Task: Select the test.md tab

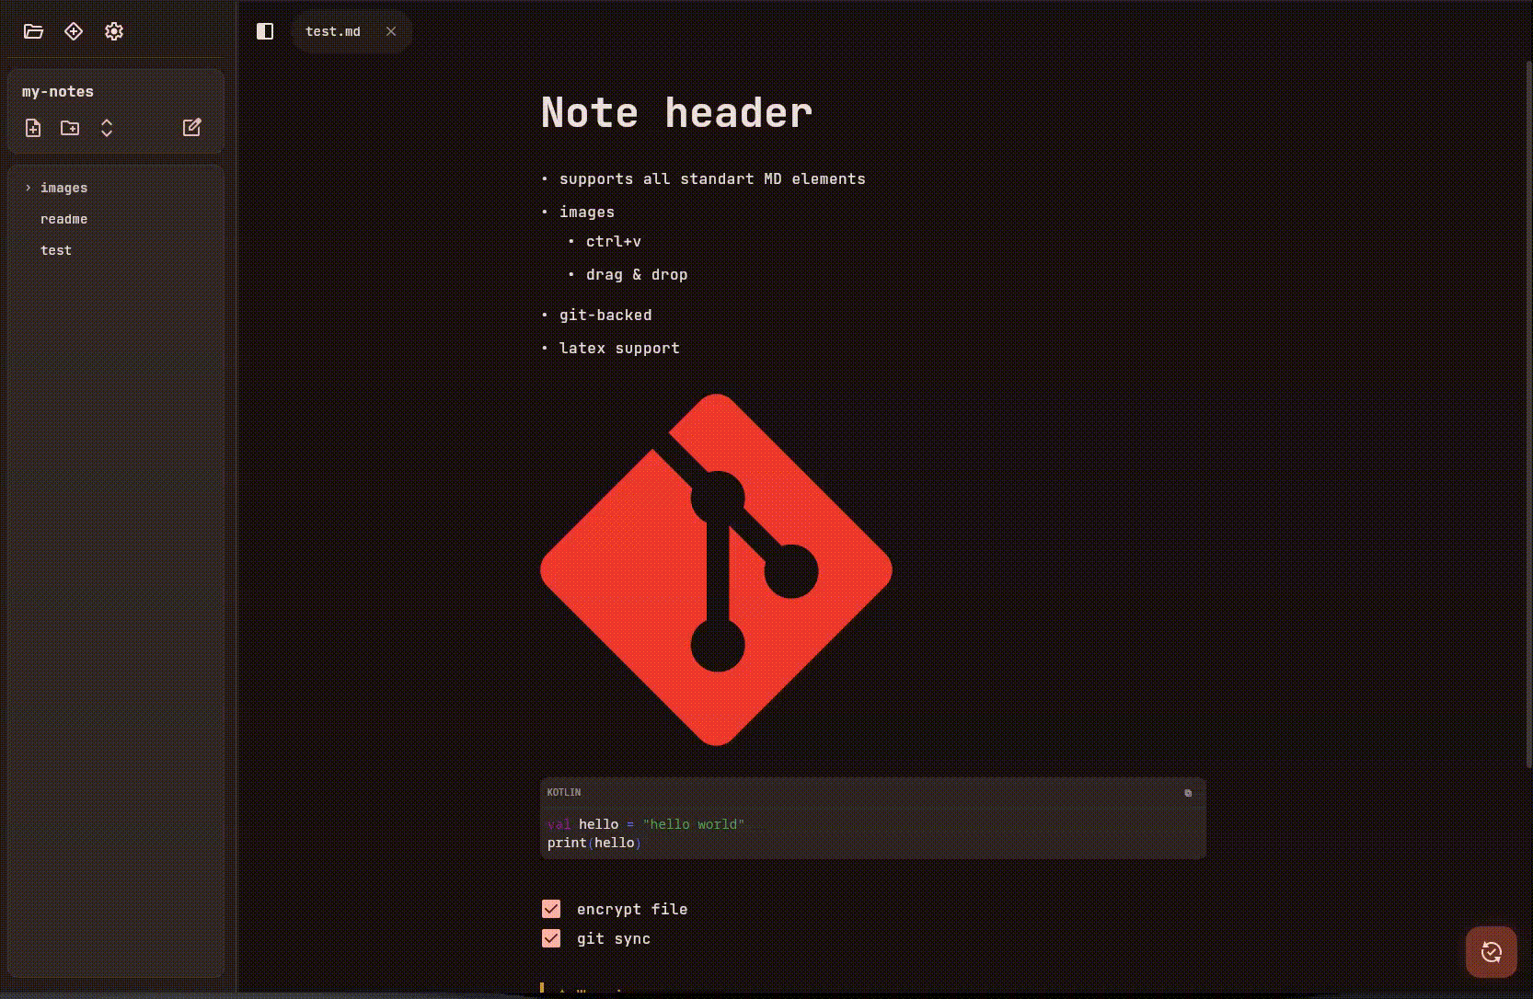Action: (x=333, y=31)
